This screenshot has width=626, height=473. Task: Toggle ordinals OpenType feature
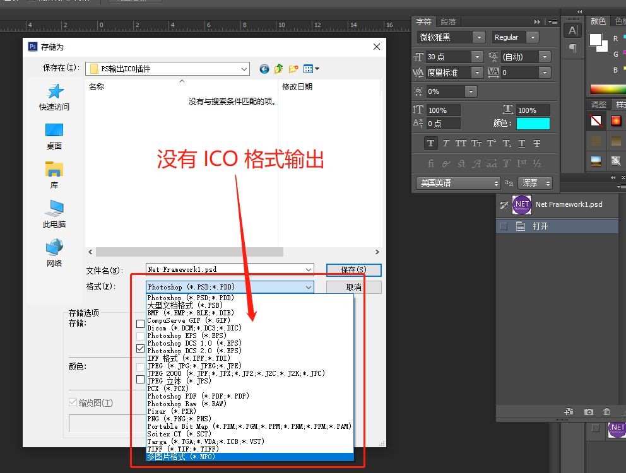click(x=521, y=163)
